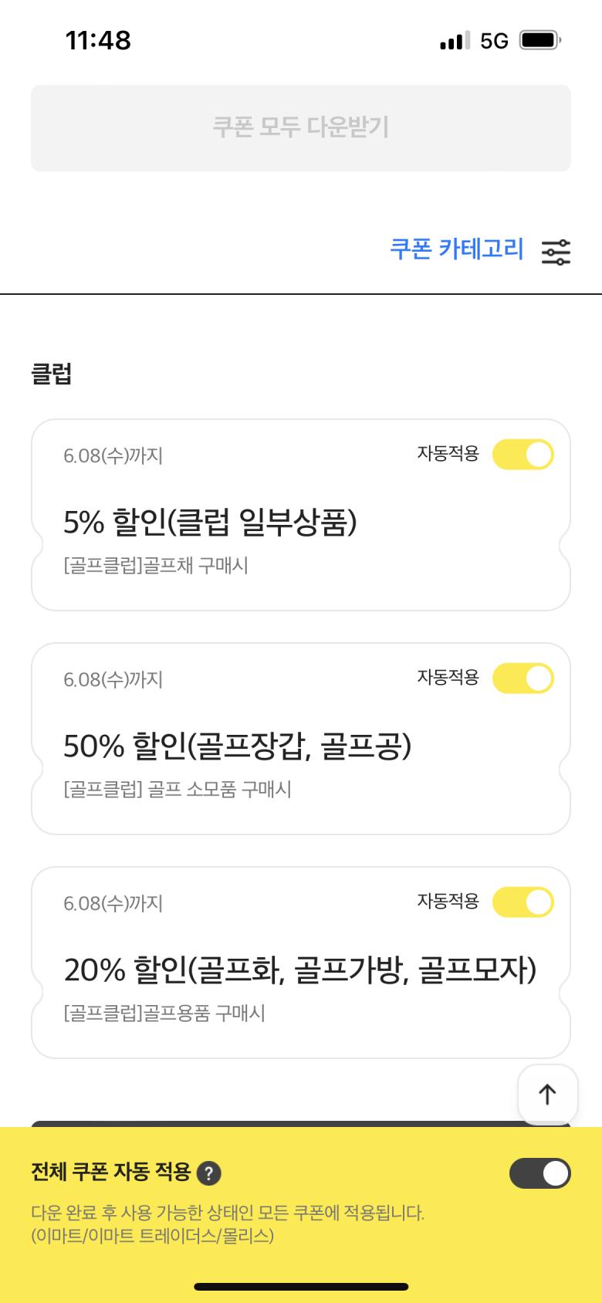Tap the 클럽 section heading
Screen dimensions: 602x1303
click(52, 374)
